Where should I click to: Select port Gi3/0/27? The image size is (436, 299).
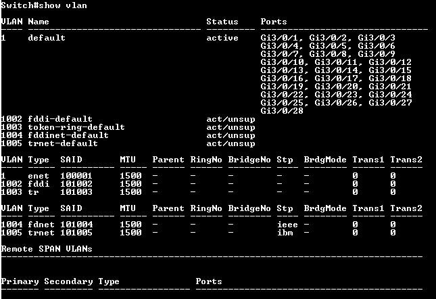pos(390,103)
